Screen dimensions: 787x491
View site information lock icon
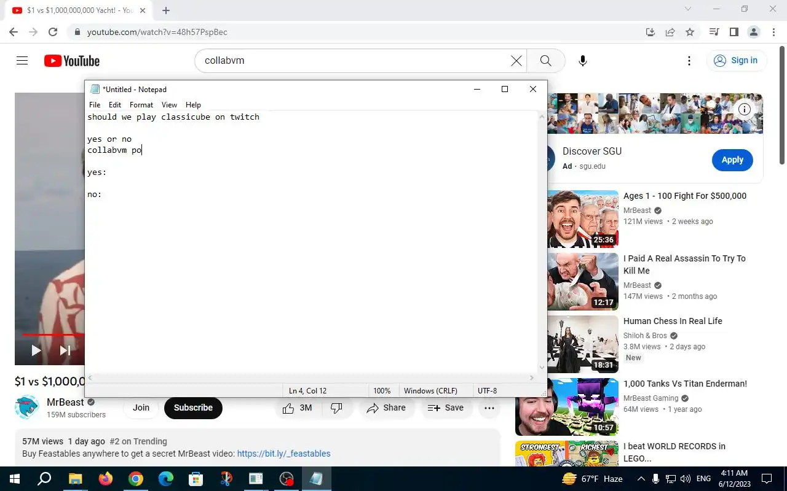(77, 32)
